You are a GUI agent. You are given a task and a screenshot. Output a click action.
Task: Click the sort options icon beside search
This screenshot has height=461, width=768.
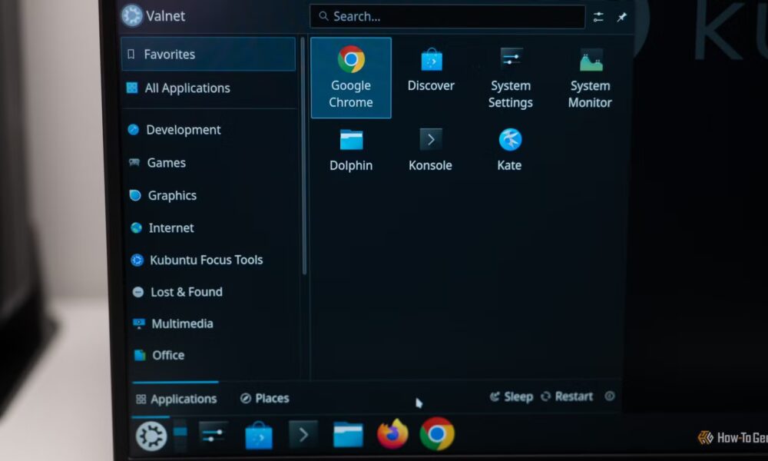(x=598, y=16)
